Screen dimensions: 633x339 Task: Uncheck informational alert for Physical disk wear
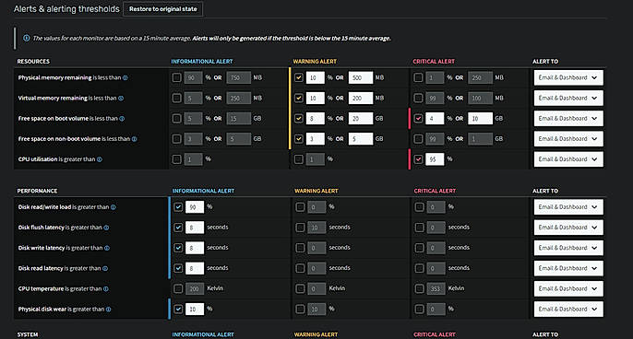pos(178,310)
